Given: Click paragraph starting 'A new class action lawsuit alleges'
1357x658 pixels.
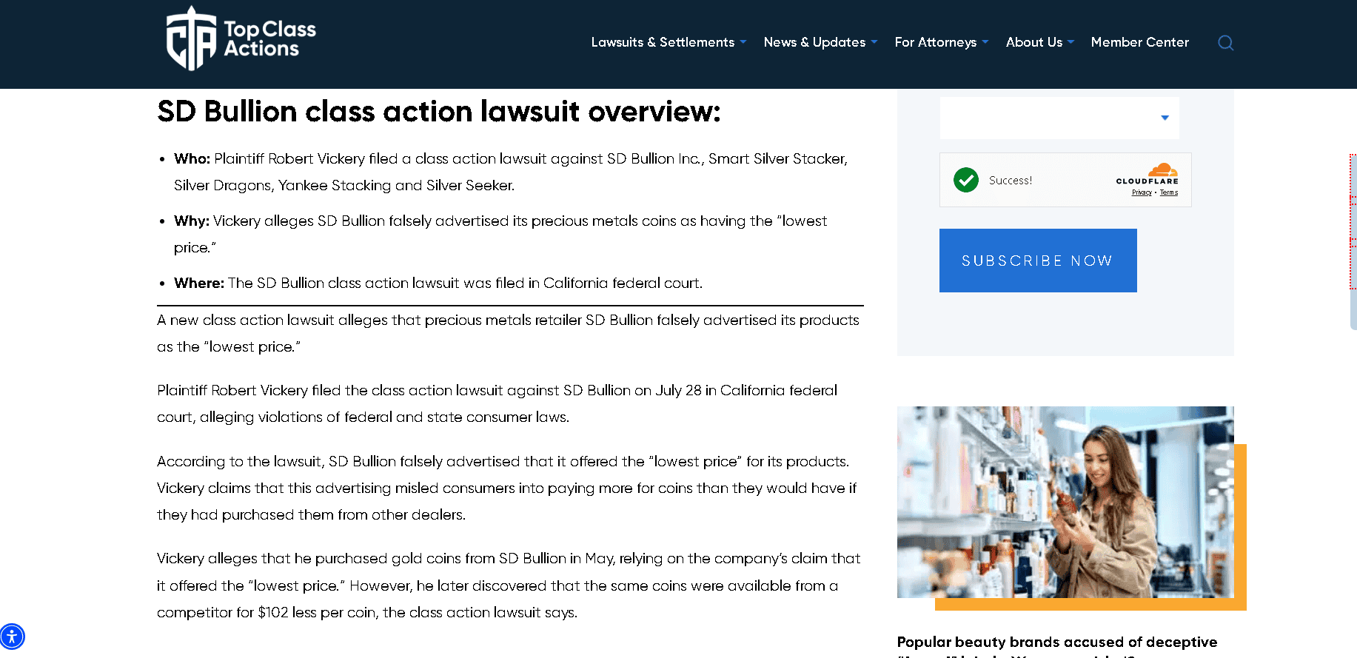Looking at the screenshot, I should pos(508,333).
